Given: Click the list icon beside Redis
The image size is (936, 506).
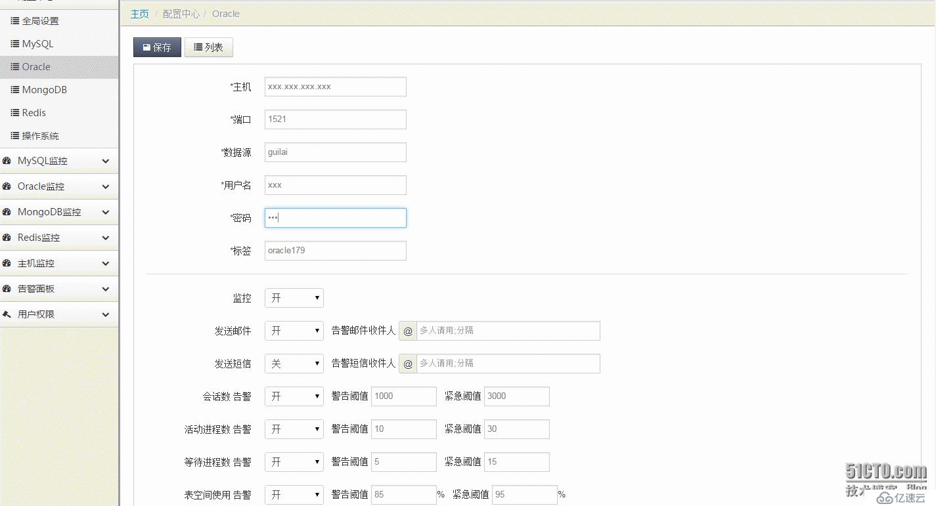Looking at the screenshot, I should click(15, 113).
